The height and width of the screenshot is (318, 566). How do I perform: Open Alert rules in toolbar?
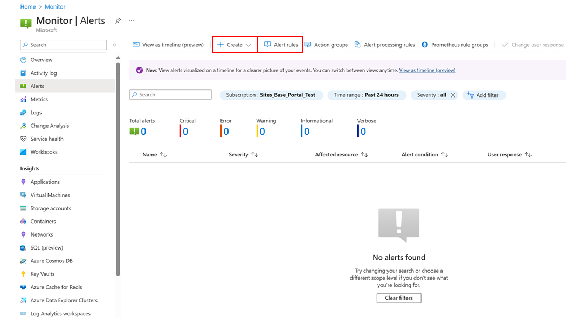280,45
